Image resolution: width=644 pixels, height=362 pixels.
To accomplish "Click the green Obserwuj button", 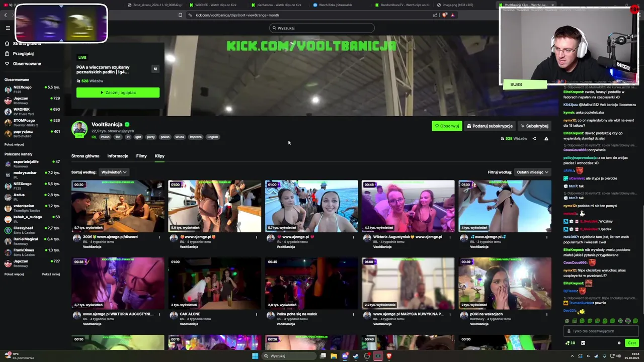I will 447,126.
